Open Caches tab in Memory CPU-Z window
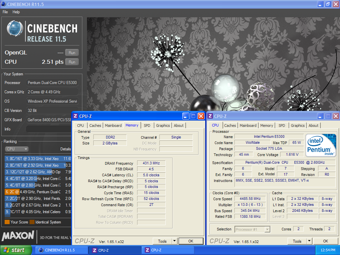Screen dimensions: 340x255 coord(95,126)
